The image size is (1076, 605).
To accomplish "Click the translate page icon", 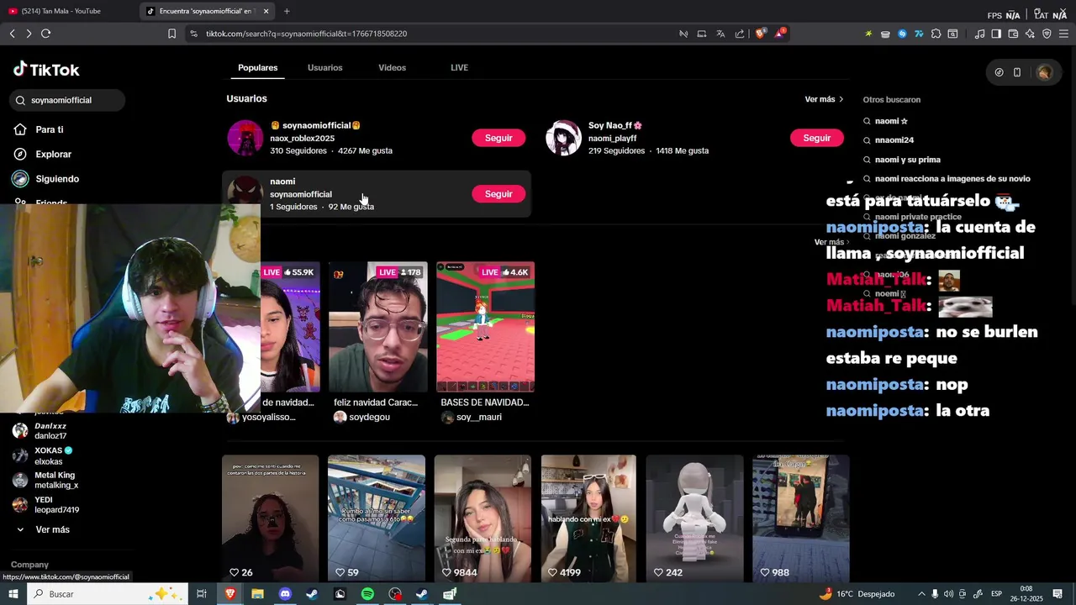I will click(x=720, y=34).
